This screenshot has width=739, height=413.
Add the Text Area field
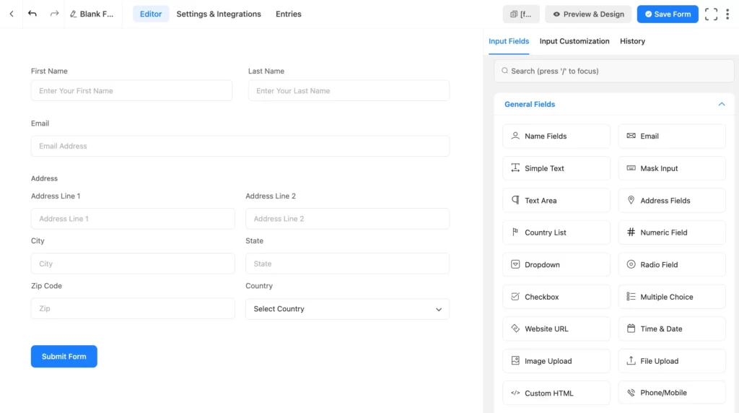[556, 201]
